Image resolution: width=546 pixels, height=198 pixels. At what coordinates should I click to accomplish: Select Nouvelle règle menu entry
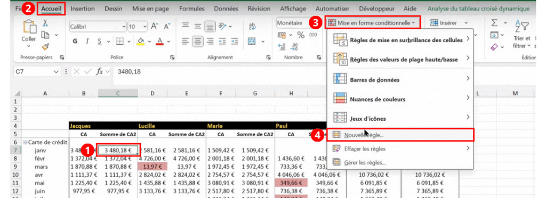pyautogui.click(x=400, y=135)
